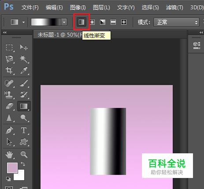
Task: Expand the right panel dock arrows
Action: (201, 33)
